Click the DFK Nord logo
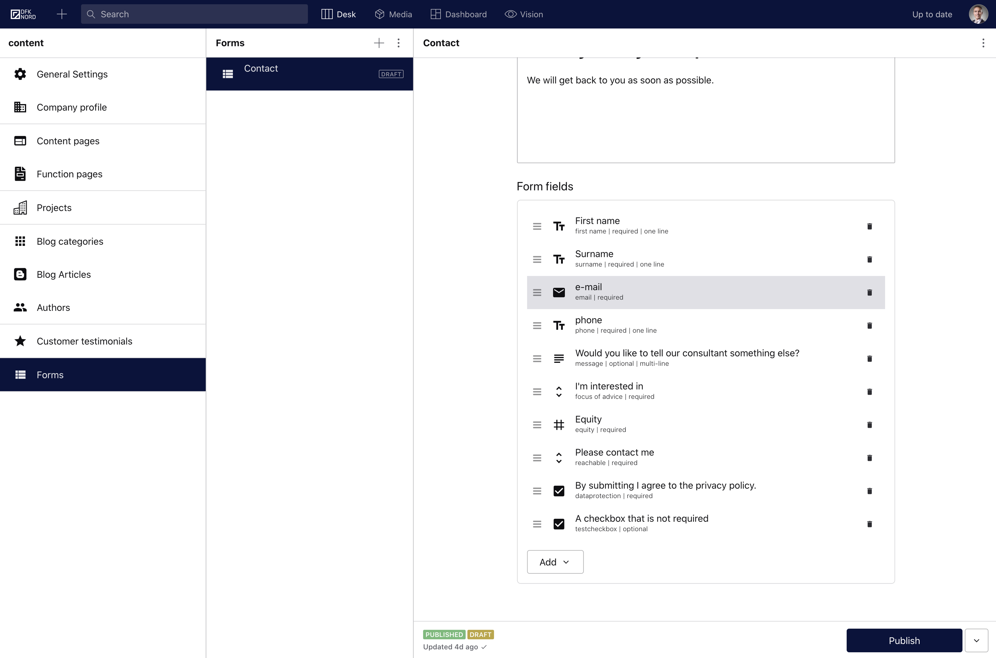 click(23, 14)
